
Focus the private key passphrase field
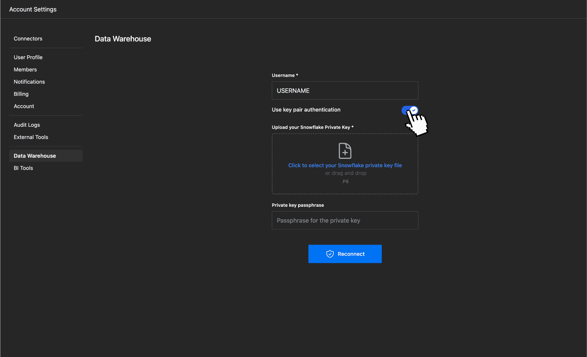coord(345,220)
